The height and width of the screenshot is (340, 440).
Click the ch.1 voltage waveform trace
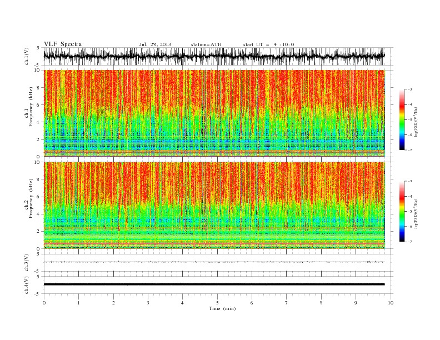click(214, 56)
